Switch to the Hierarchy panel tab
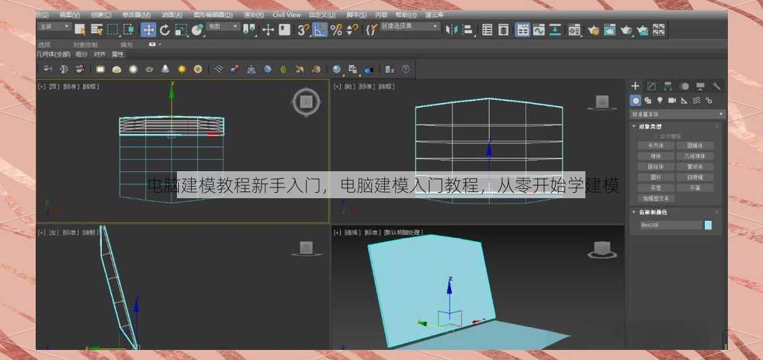The width and height of the screenshot is (763, 360). tap(668, 86)
